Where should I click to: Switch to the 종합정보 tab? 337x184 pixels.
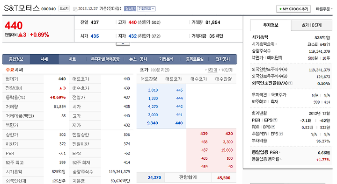coord(16,59)
